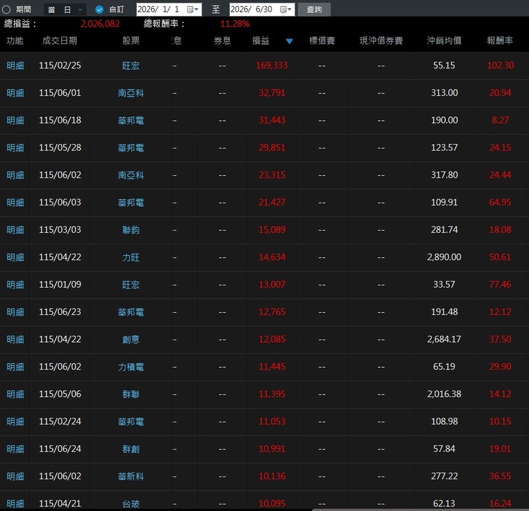This screenshot has height=511, width=529.
Task: Sort by 現沖借券費 column header
Action: tap(381, 41)
